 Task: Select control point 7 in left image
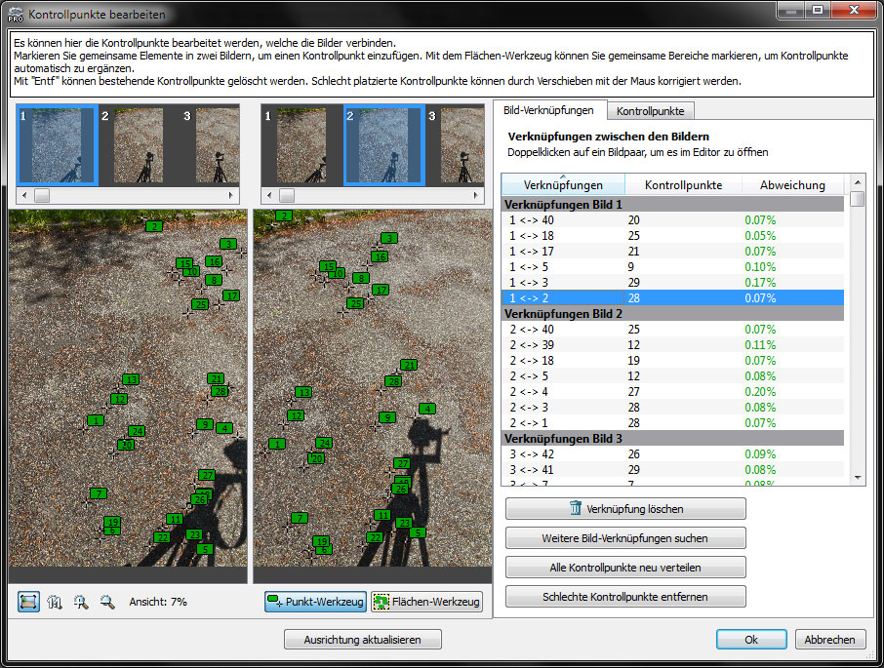coord(99,493)
